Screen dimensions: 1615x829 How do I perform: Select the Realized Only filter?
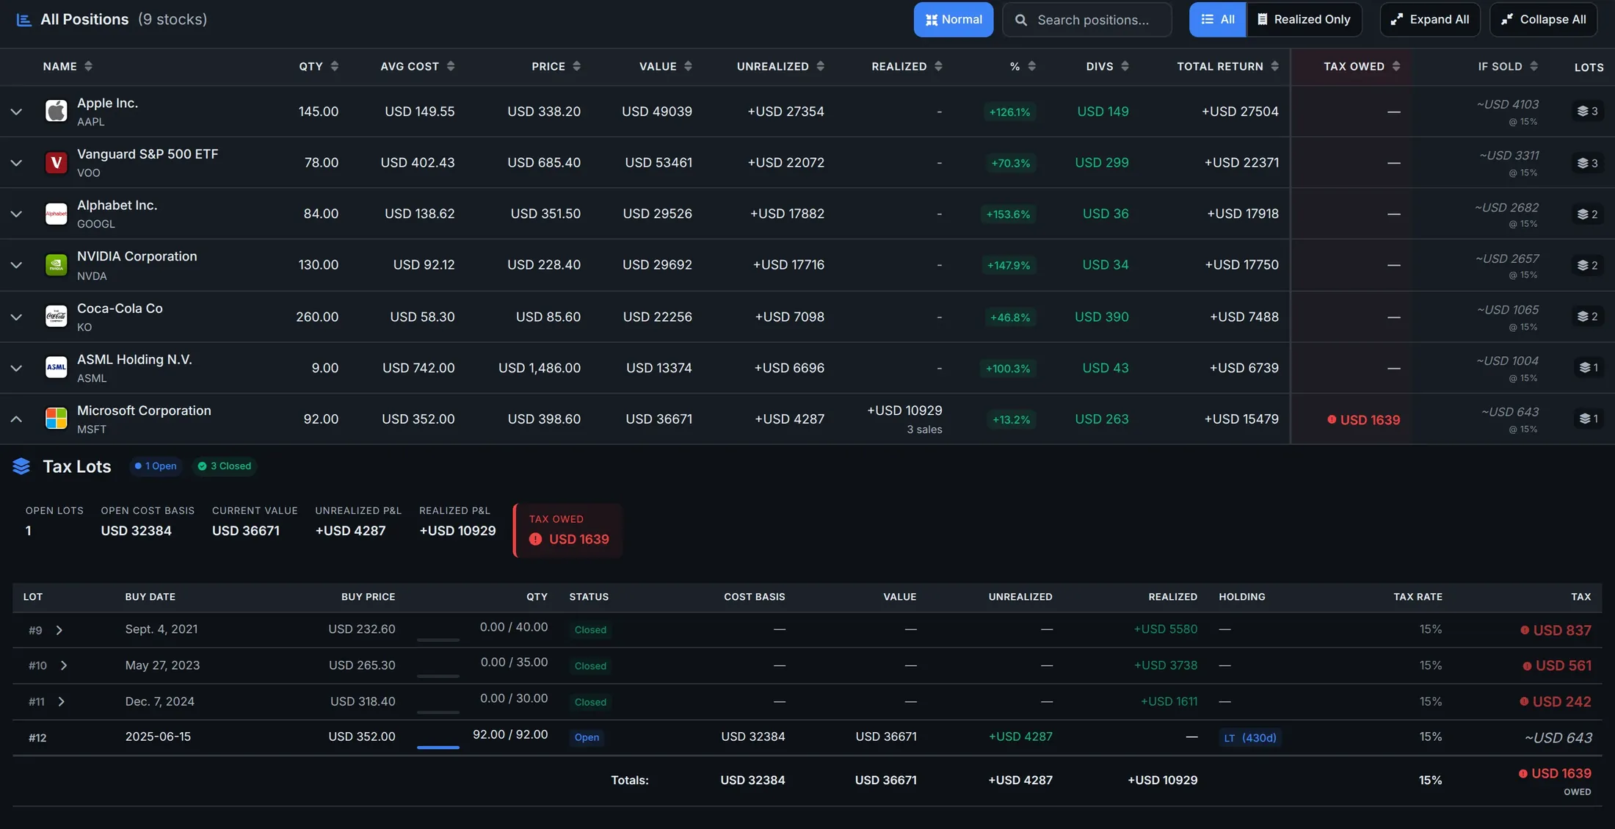(x=1304, y=20)
